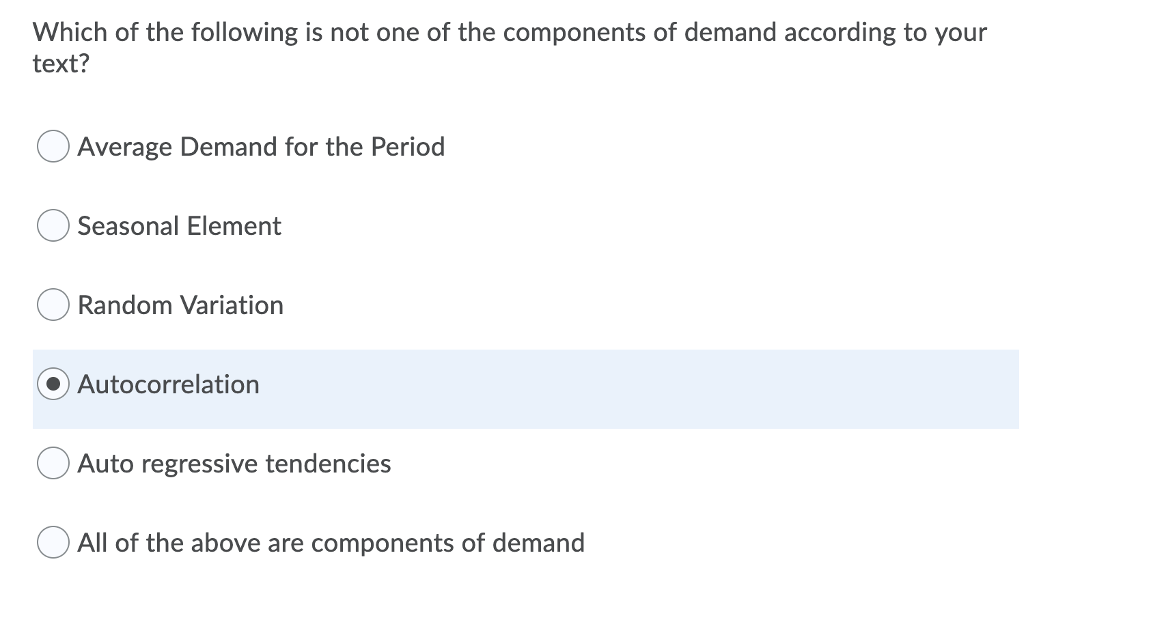Click the circle next to Random Variation

pyautogui.click(x=53, y=305)
